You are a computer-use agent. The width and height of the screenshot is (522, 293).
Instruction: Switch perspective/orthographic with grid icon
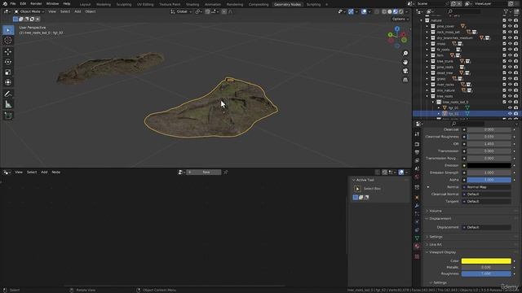[x=405, y=80]
